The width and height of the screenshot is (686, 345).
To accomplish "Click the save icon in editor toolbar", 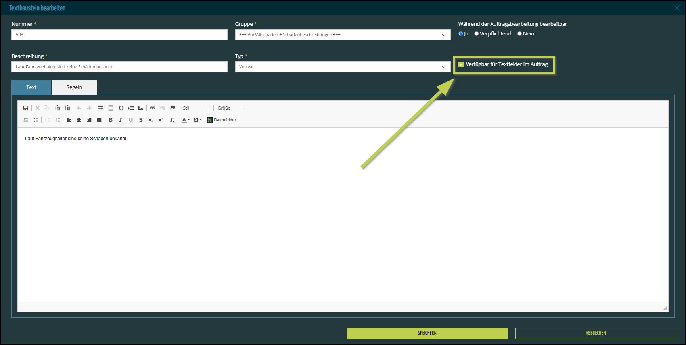I will click(x=26, y=108).
